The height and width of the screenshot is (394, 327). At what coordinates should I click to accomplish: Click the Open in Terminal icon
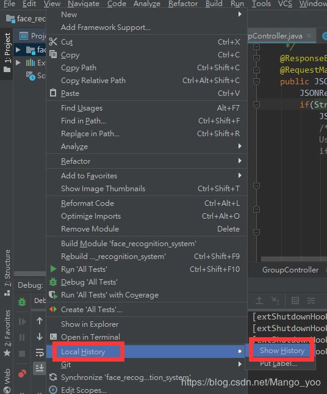pyautogui.click(x=53, y=337)
